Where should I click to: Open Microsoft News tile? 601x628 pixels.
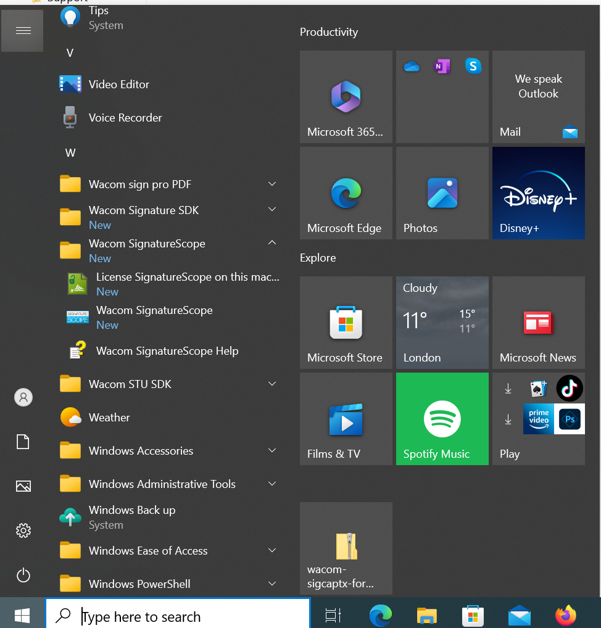539,323
